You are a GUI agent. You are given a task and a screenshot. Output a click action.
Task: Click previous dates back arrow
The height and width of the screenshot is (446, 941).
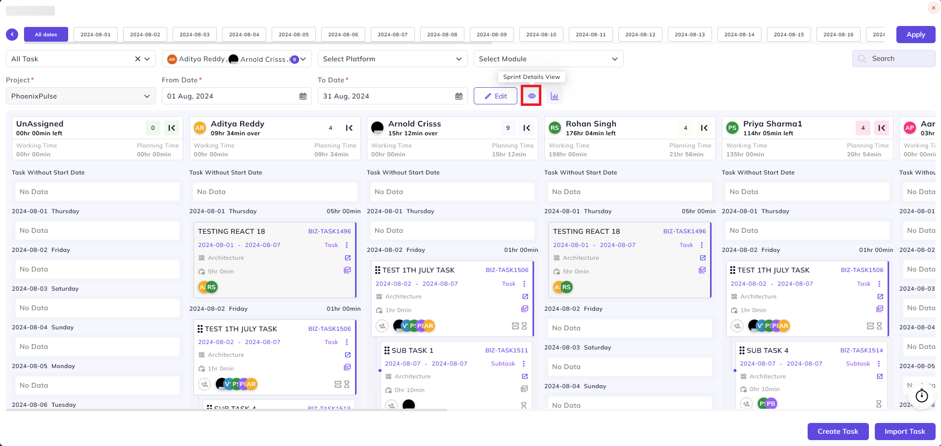pos(12,34)
